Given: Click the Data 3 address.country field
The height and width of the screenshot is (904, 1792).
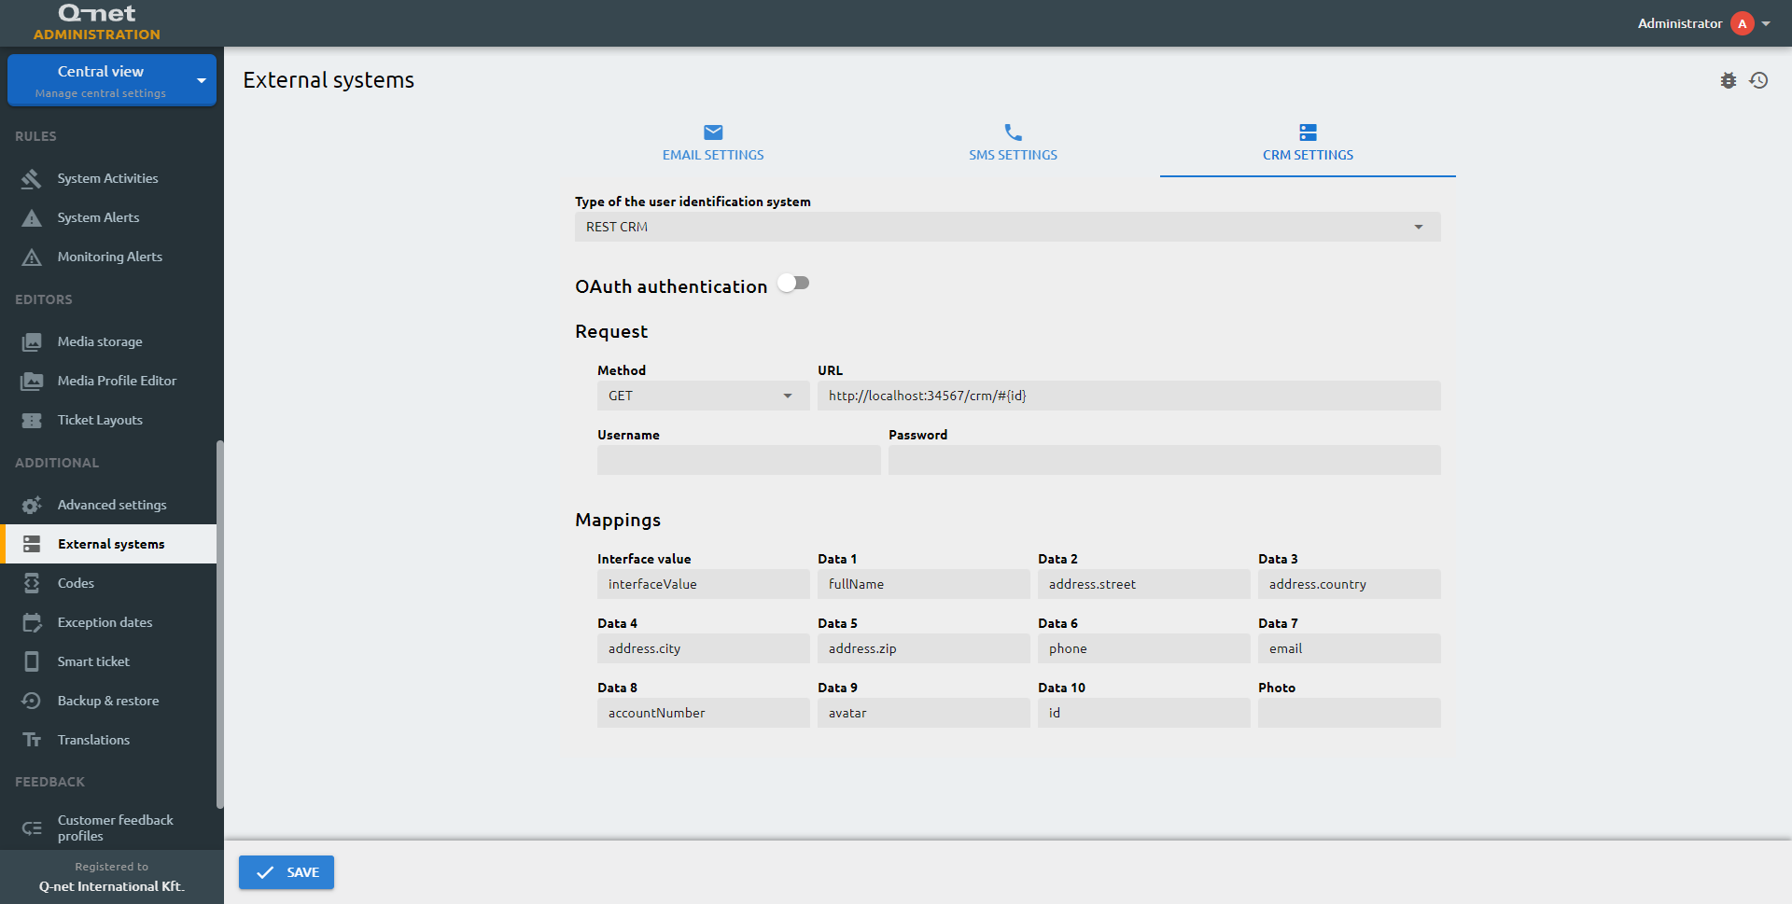Looking at the screenshot, I should click(x=1350, y=584).
